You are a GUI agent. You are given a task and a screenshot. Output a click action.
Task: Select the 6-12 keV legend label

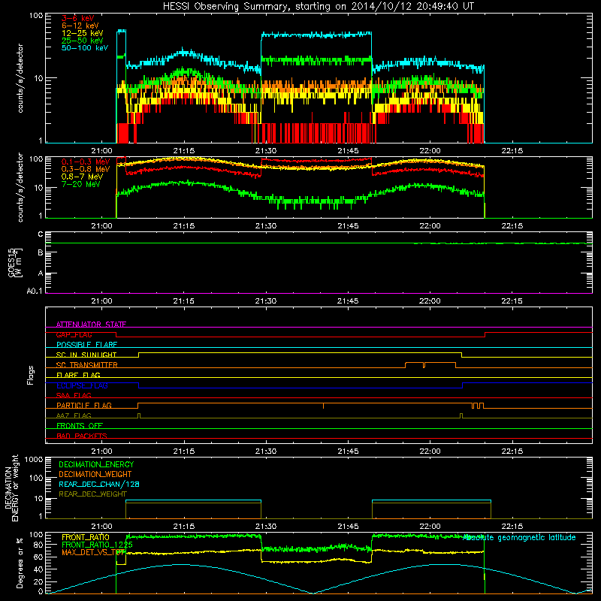coord(80,26)
